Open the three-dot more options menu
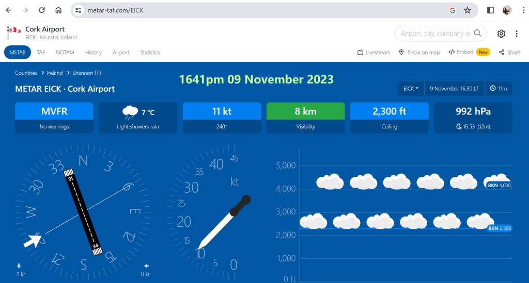This screenshot has width=529, height=283. (517, 34)
